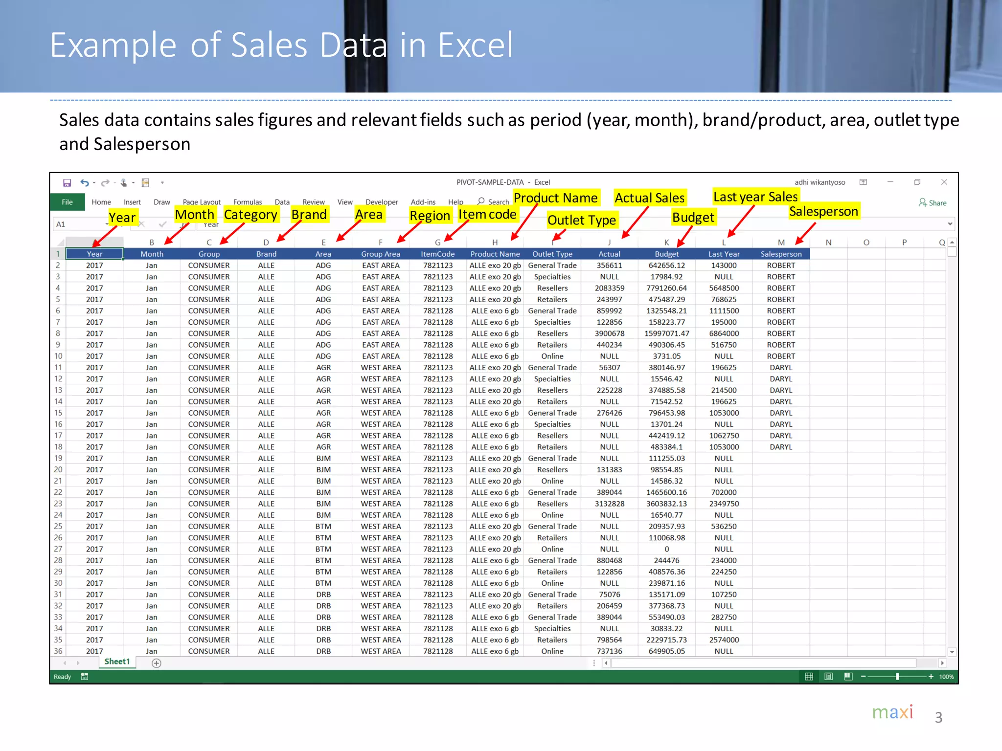Click the form icon after Touch Mode

(x=145, y=182)
